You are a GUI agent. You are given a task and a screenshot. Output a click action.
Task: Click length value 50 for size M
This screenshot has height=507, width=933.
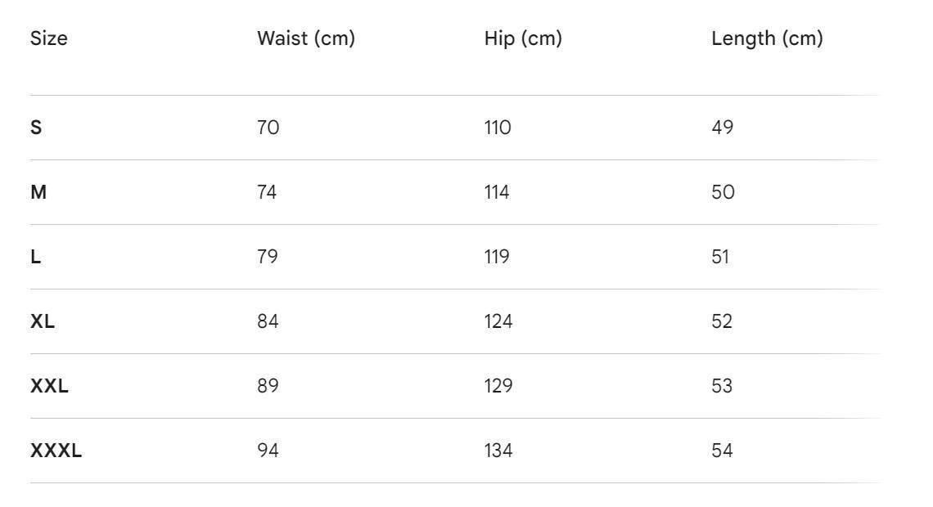723,192
